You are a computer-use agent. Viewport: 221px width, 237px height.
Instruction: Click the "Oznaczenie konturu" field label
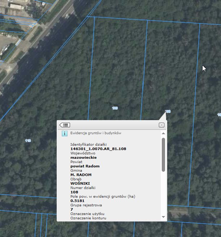tap(88, 218)
